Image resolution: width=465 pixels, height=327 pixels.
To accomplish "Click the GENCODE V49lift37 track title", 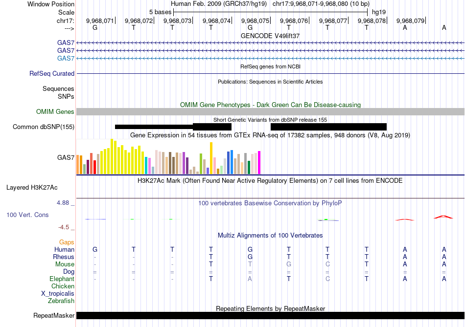I will coord(270,36).
